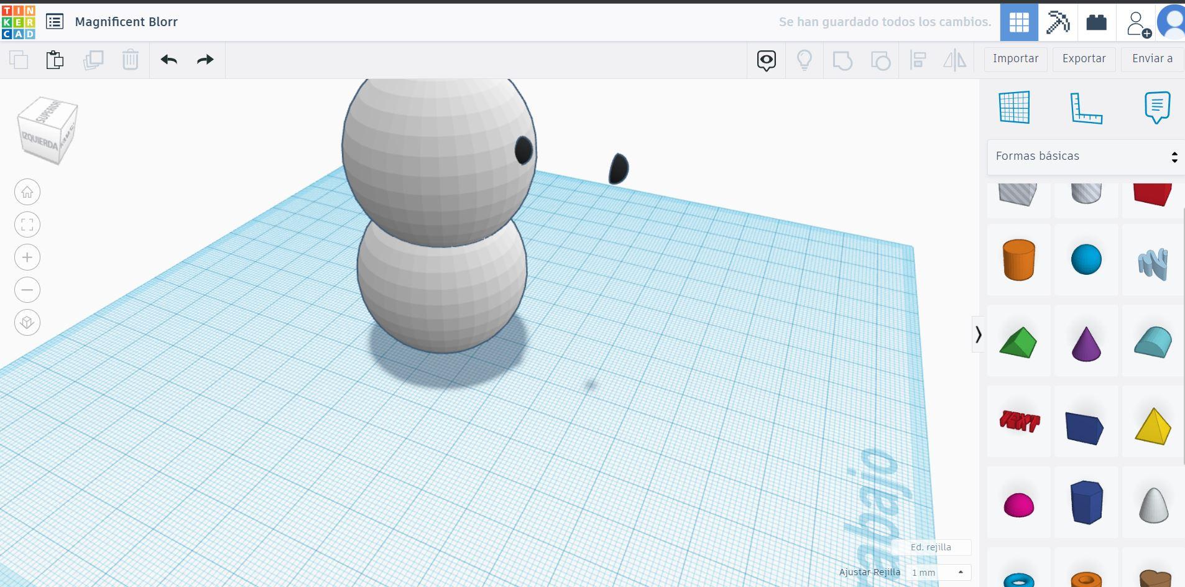Select the orange Cylinder shape
Screen dimensions: 1185x587
pyautogui.click(x=1019, y=260)
